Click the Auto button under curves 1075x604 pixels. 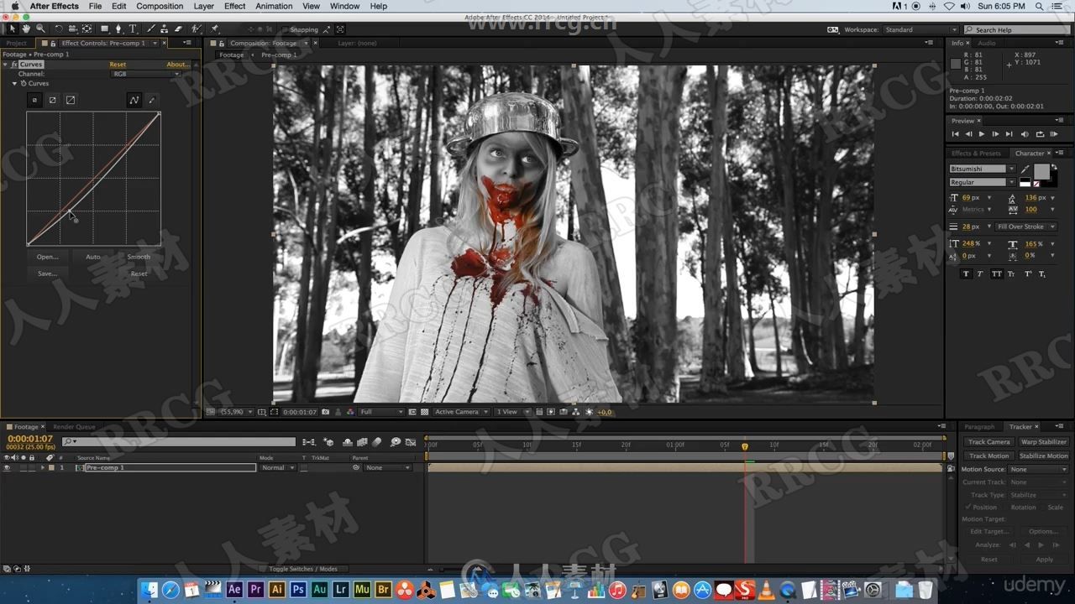click(92, 257)
